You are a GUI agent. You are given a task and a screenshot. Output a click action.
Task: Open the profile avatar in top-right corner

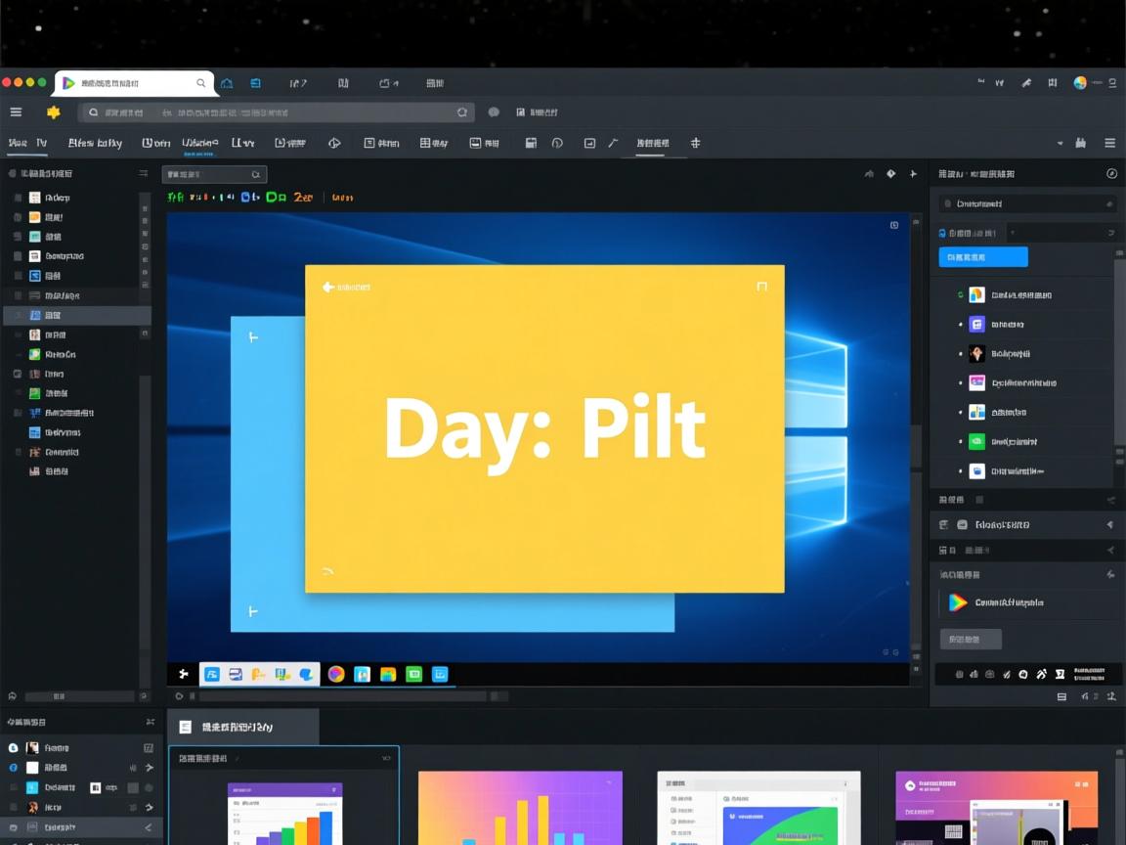pyautogui.click(x=1080, y=83)
